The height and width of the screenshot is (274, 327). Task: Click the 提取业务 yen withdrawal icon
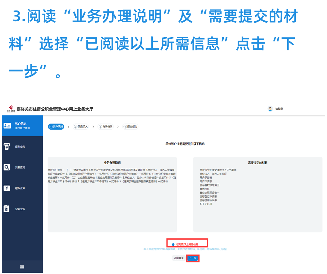coord(7,146)
